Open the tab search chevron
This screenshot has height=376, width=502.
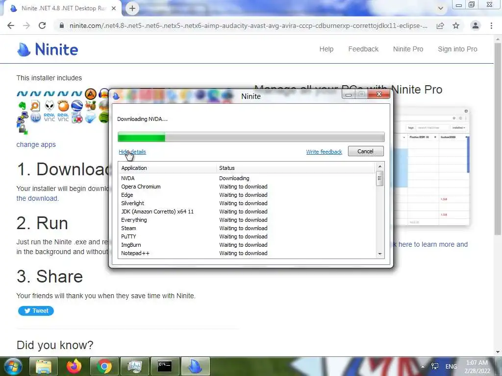441,8
